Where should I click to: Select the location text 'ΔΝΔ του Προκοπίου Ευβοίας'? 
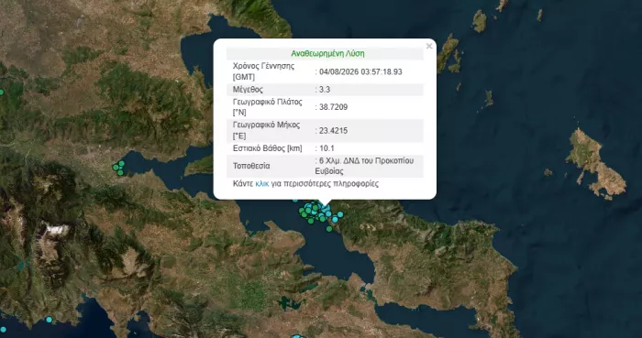(x=364, y=166)
